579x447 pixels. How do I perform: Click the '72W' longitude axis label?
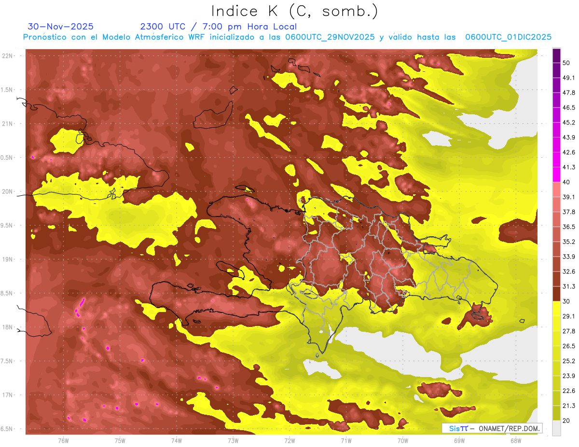coord(289,441)
